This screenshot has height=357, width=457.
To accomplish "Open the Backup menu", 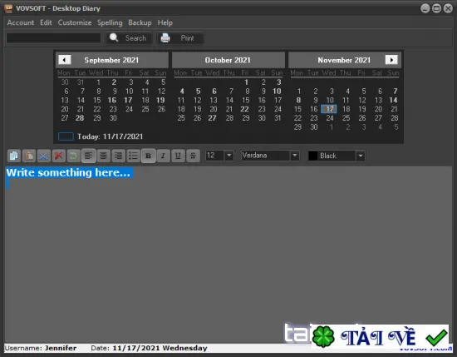I will pyautogui.click(x=140, y=22).
